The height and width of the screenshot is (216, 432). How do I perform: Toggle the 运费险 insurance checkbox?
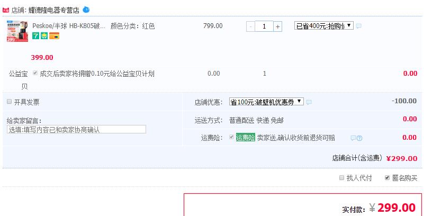[232, 137]
